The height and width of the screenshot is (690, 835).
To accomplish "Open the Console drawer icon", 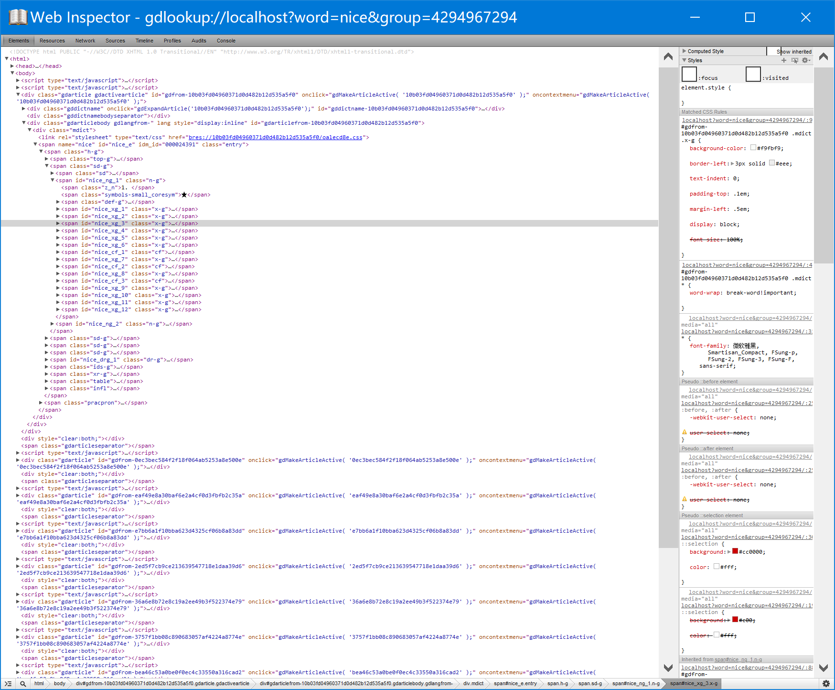I will [8, 684].
